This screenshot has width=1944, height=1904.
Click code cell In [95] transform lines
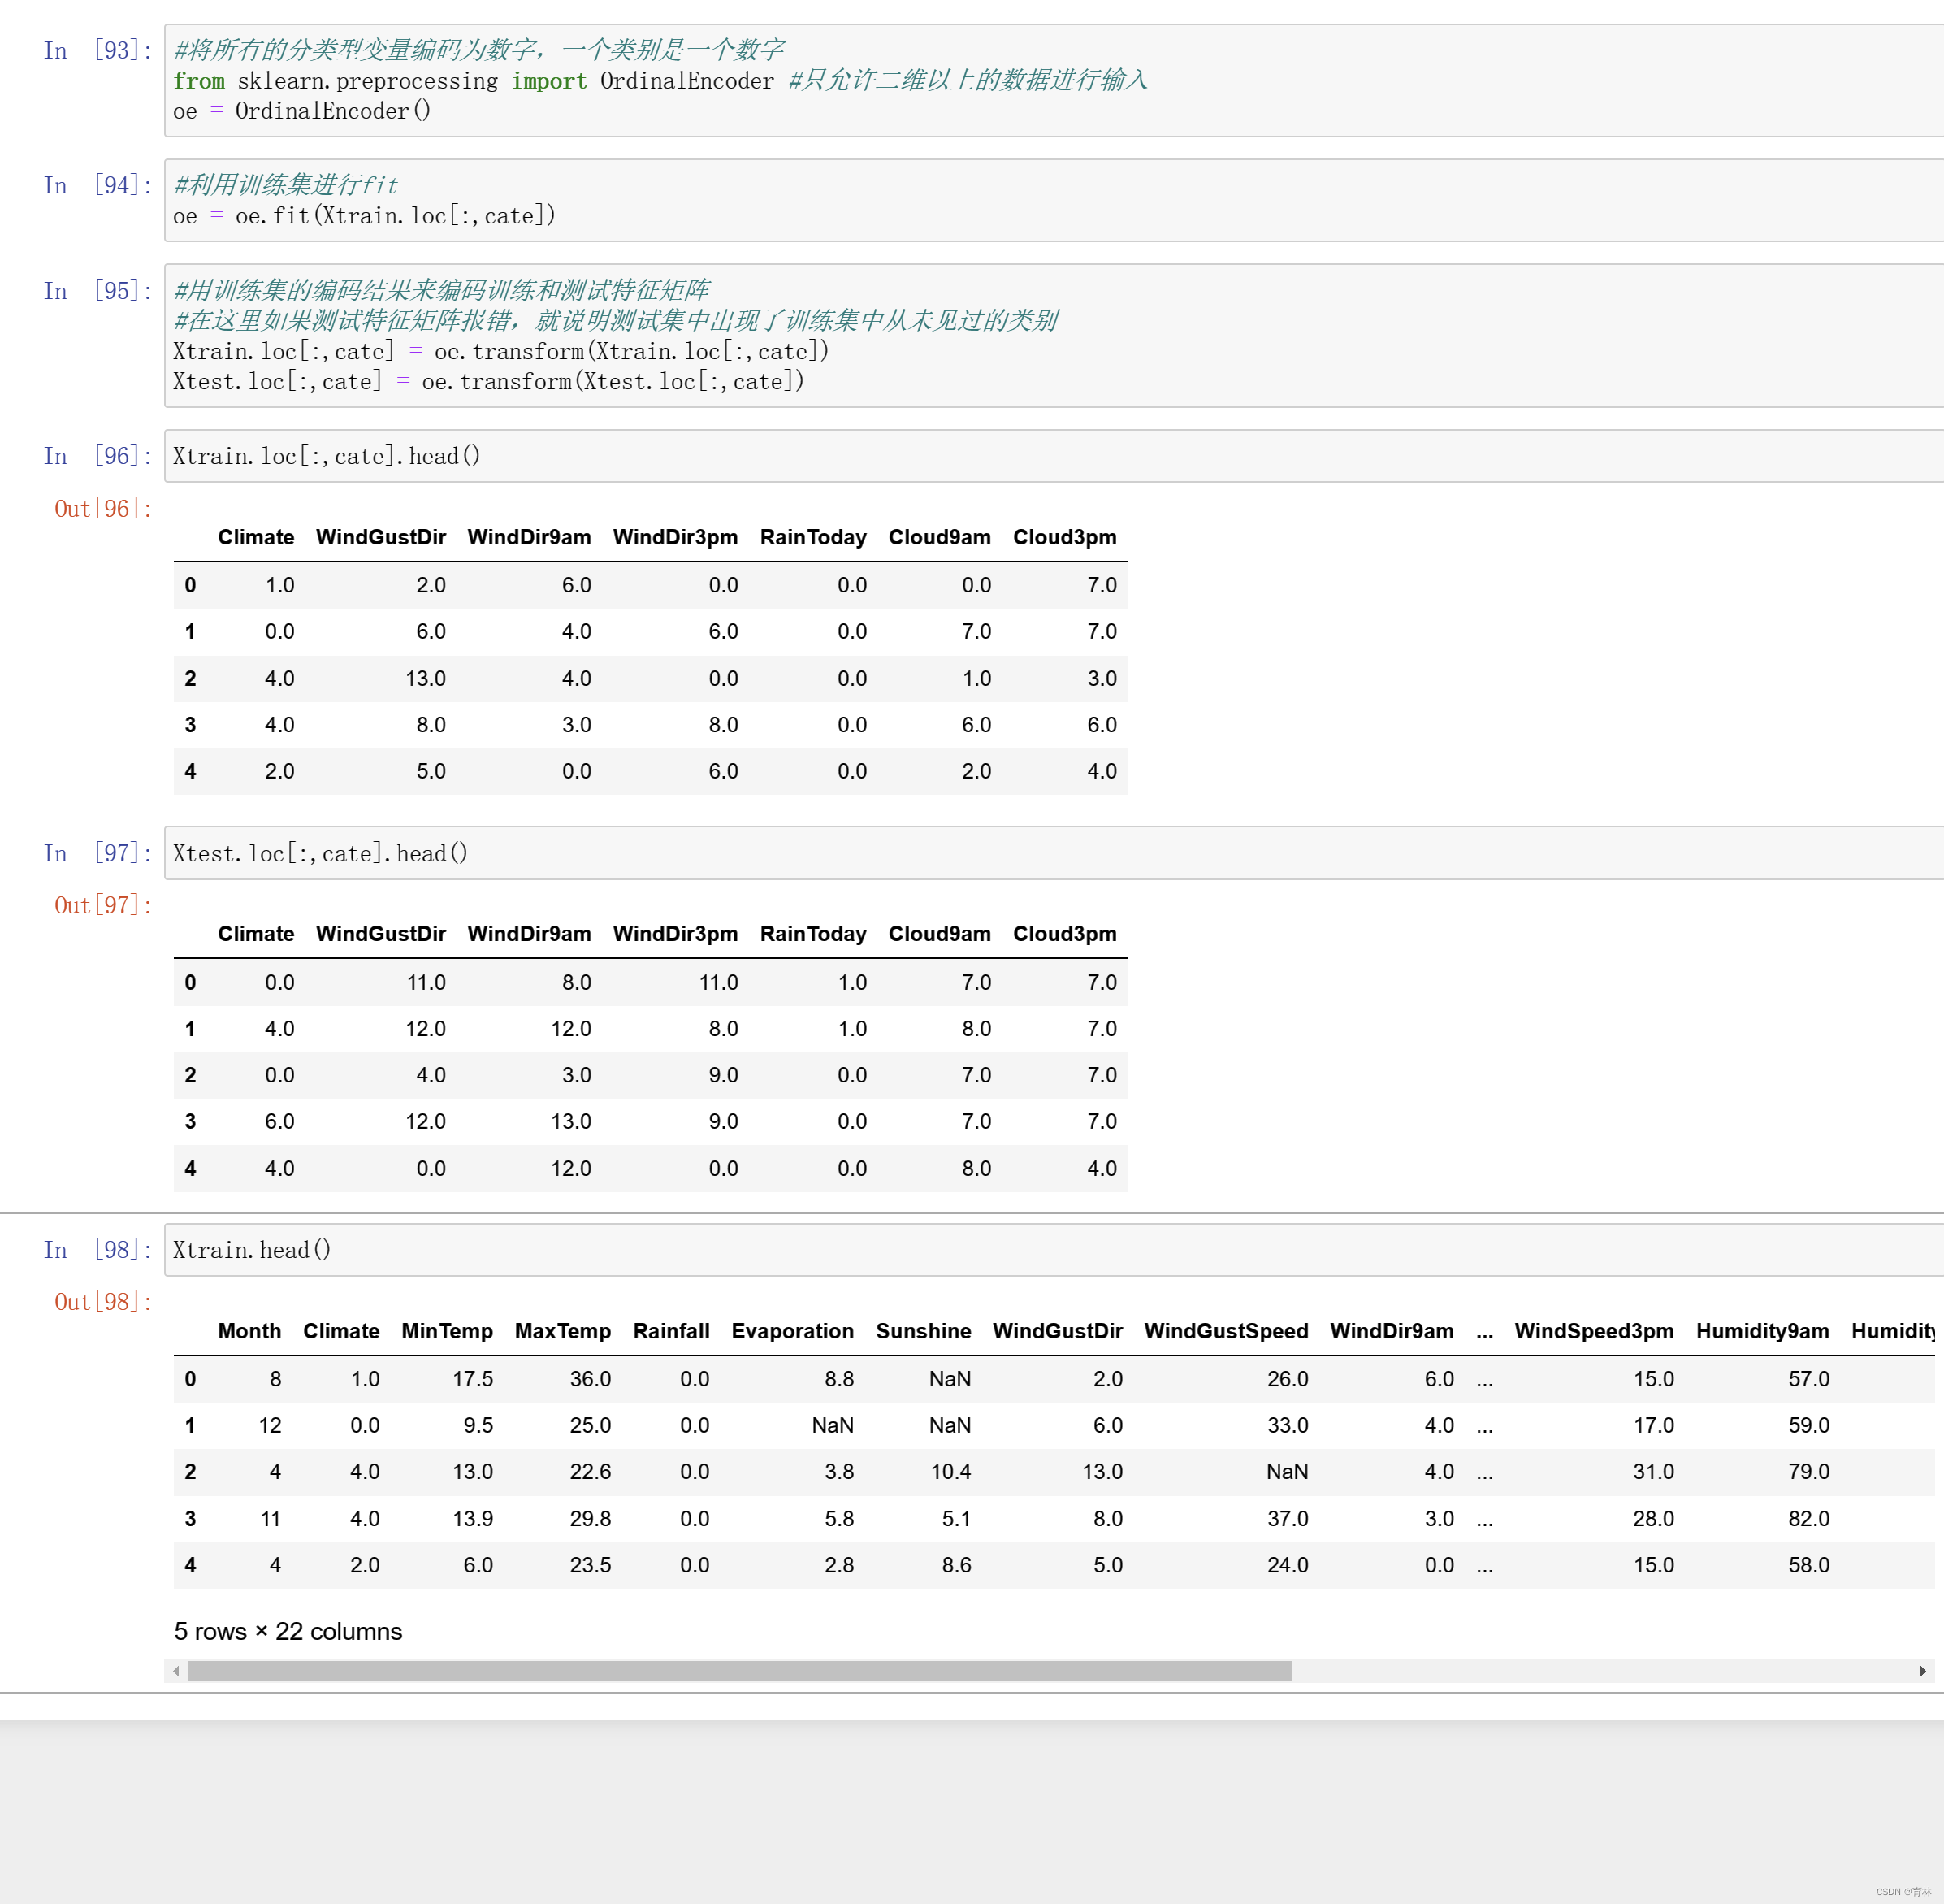1054,335
